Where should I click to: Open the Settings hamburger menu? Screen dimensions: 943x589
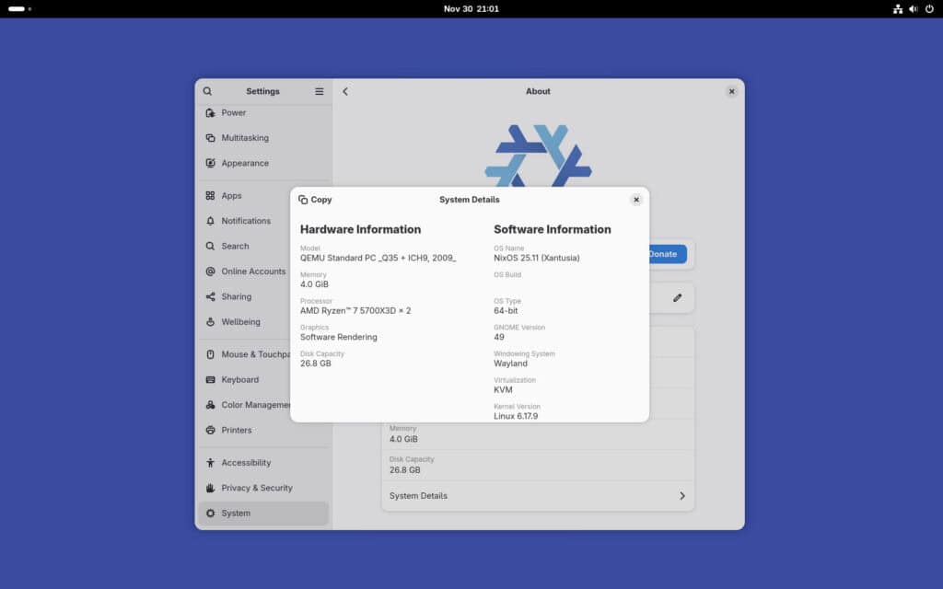(319, 91)
